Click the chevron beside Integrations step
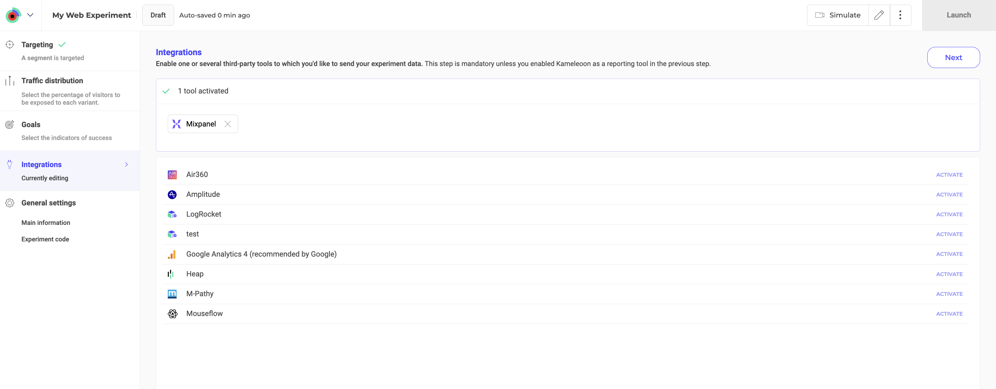Screen dimensions: 996x389 pyautogui.click(x=126, y=165)
